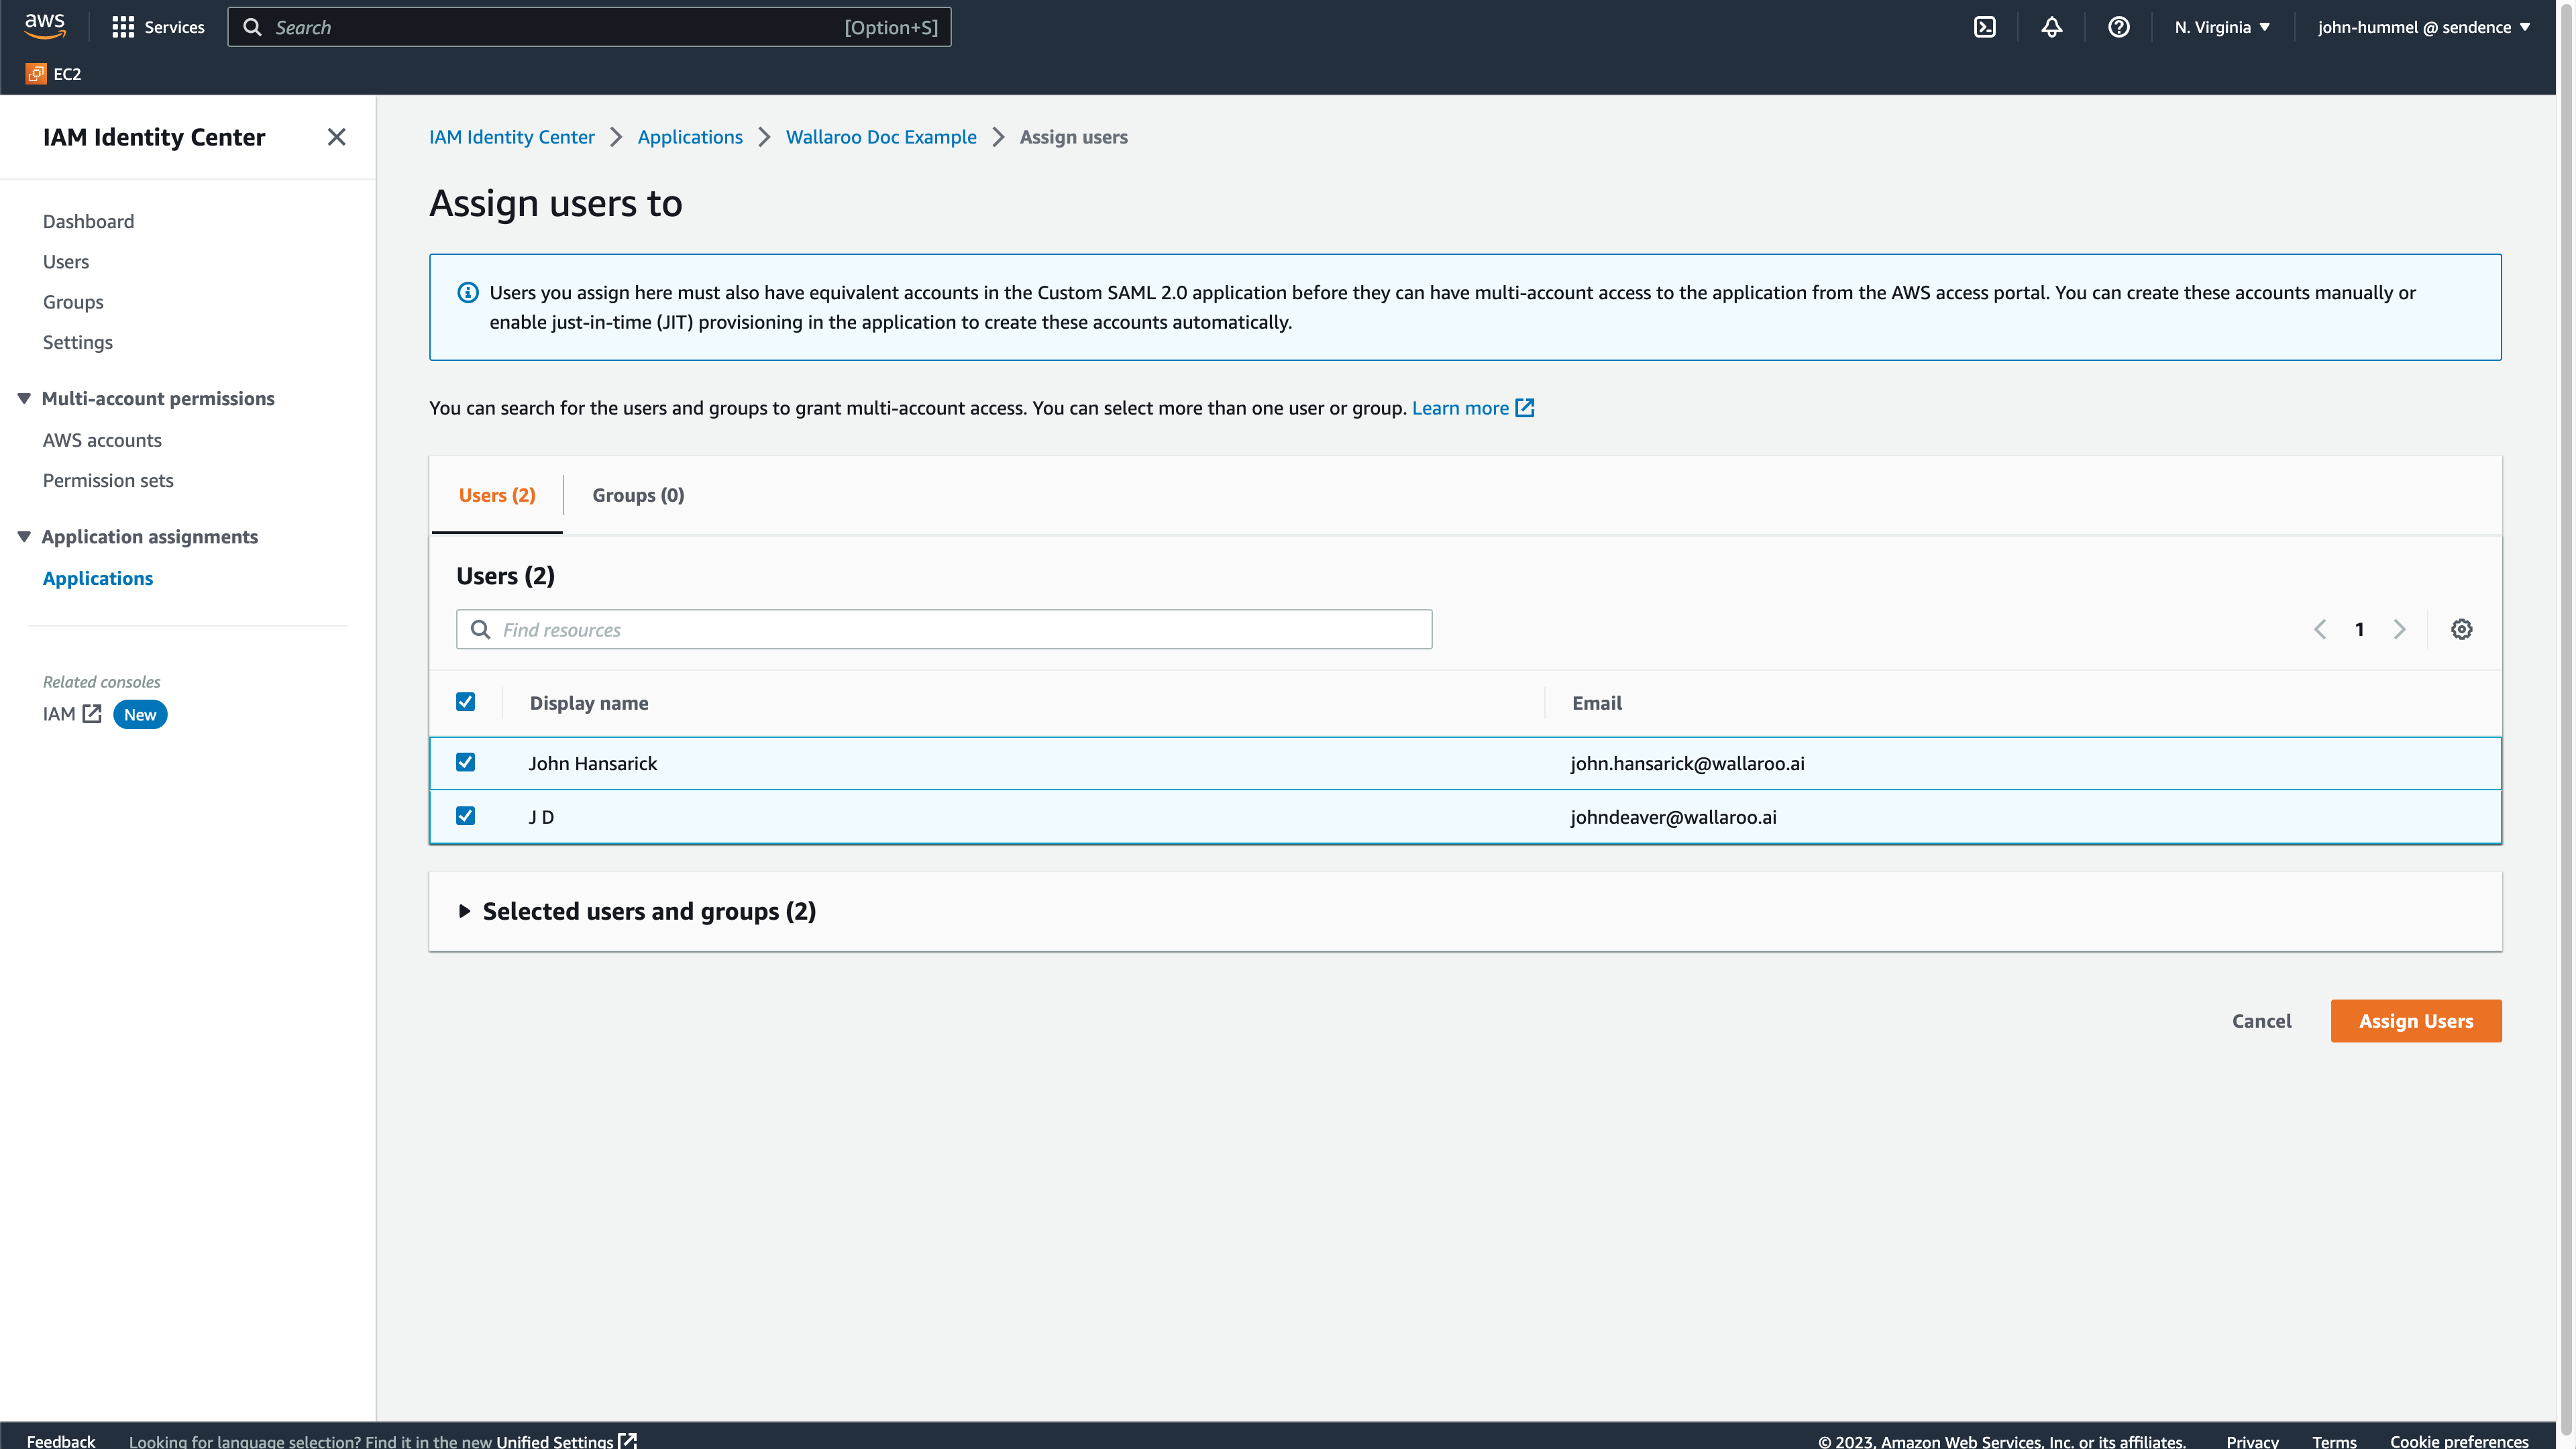2576x1449 pixels.
Task: Open the Services grid menu
Action: (158, 27)
